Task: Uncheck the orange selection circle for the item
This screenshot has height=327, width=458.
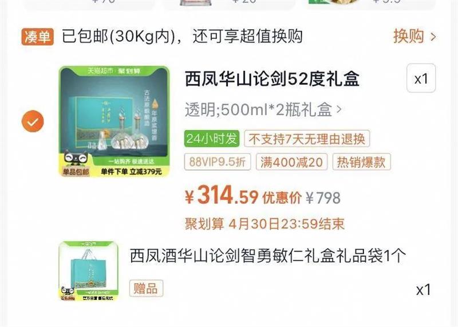Action: point(33,121)
